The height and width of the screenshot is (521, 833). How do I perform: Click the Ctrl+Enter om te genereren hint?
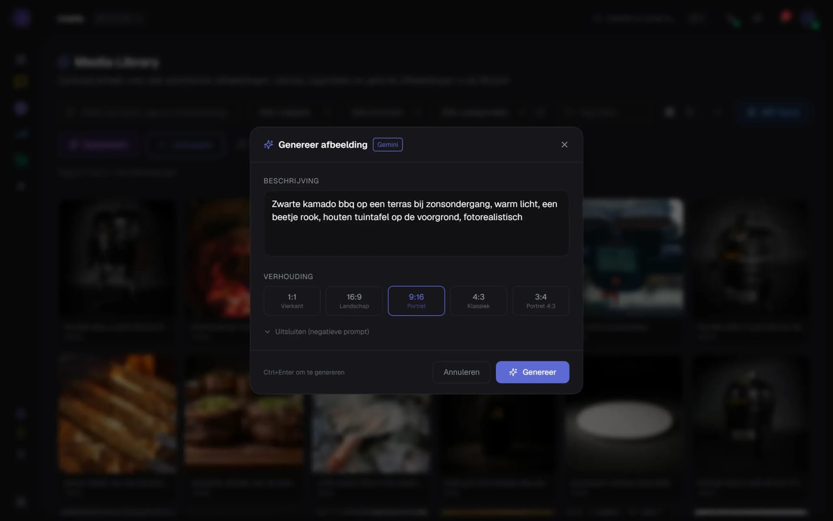pyautogui.click(x=304, y=372)
